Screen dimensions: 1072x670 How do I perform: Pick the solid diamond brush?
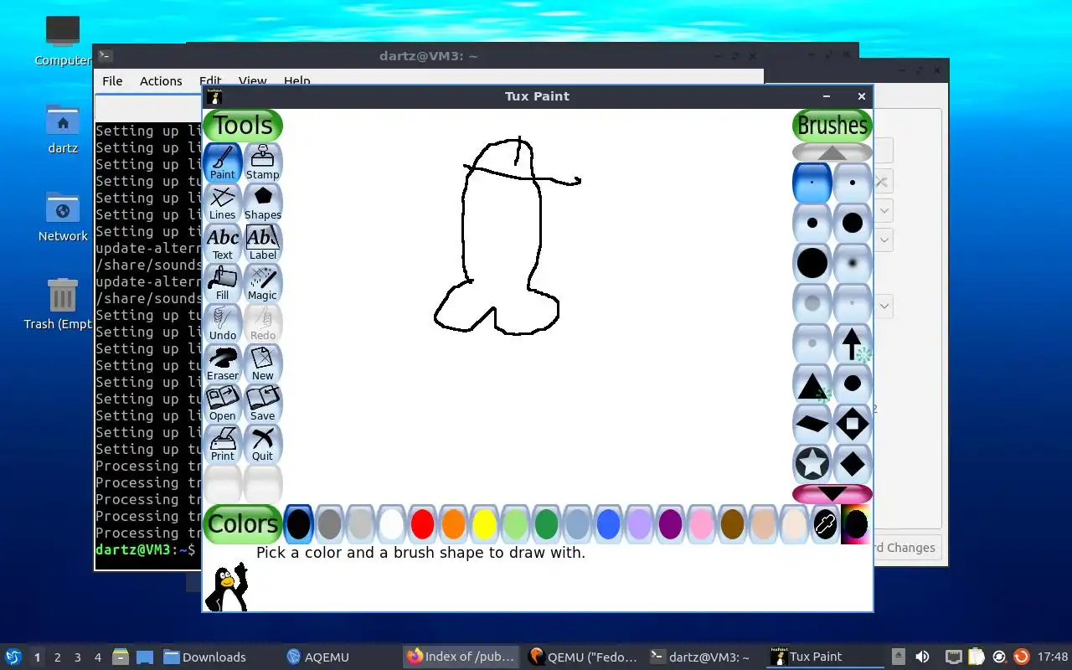coord(853,464)
